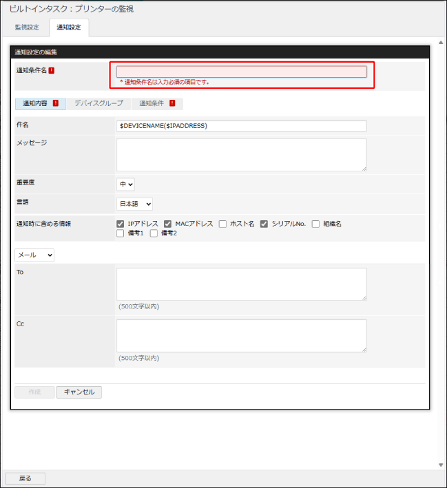Click the warning icon on 通知条件 tab
This screenshot has width=447, height=488.
[x=171, y=103]
